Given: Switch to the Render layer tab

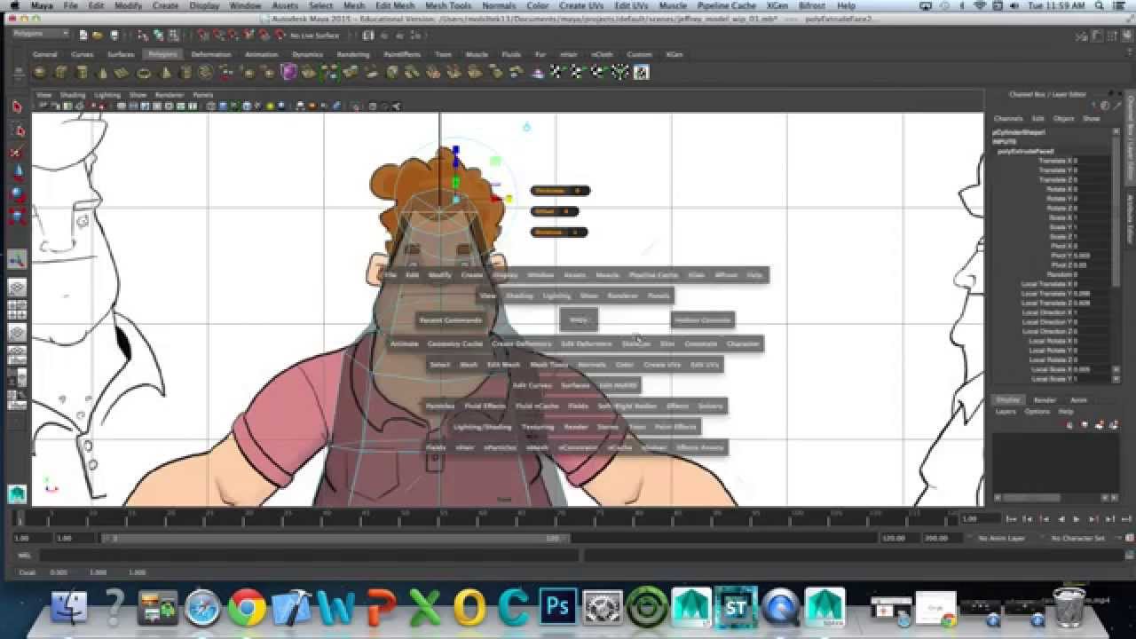Looking at the screenshot, I should point(1045,400).
